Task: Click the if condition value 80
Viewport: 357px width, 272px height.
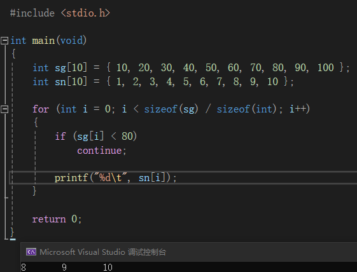Action: click(x=127, y=136)
